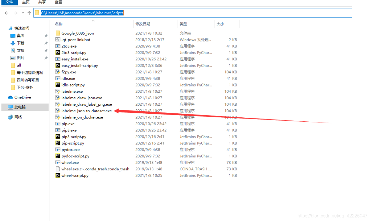Viewport: 370px width, 221px height.
Task: Select the labelme_draw_label_png.exe Python icon
Action: [58, 104]
